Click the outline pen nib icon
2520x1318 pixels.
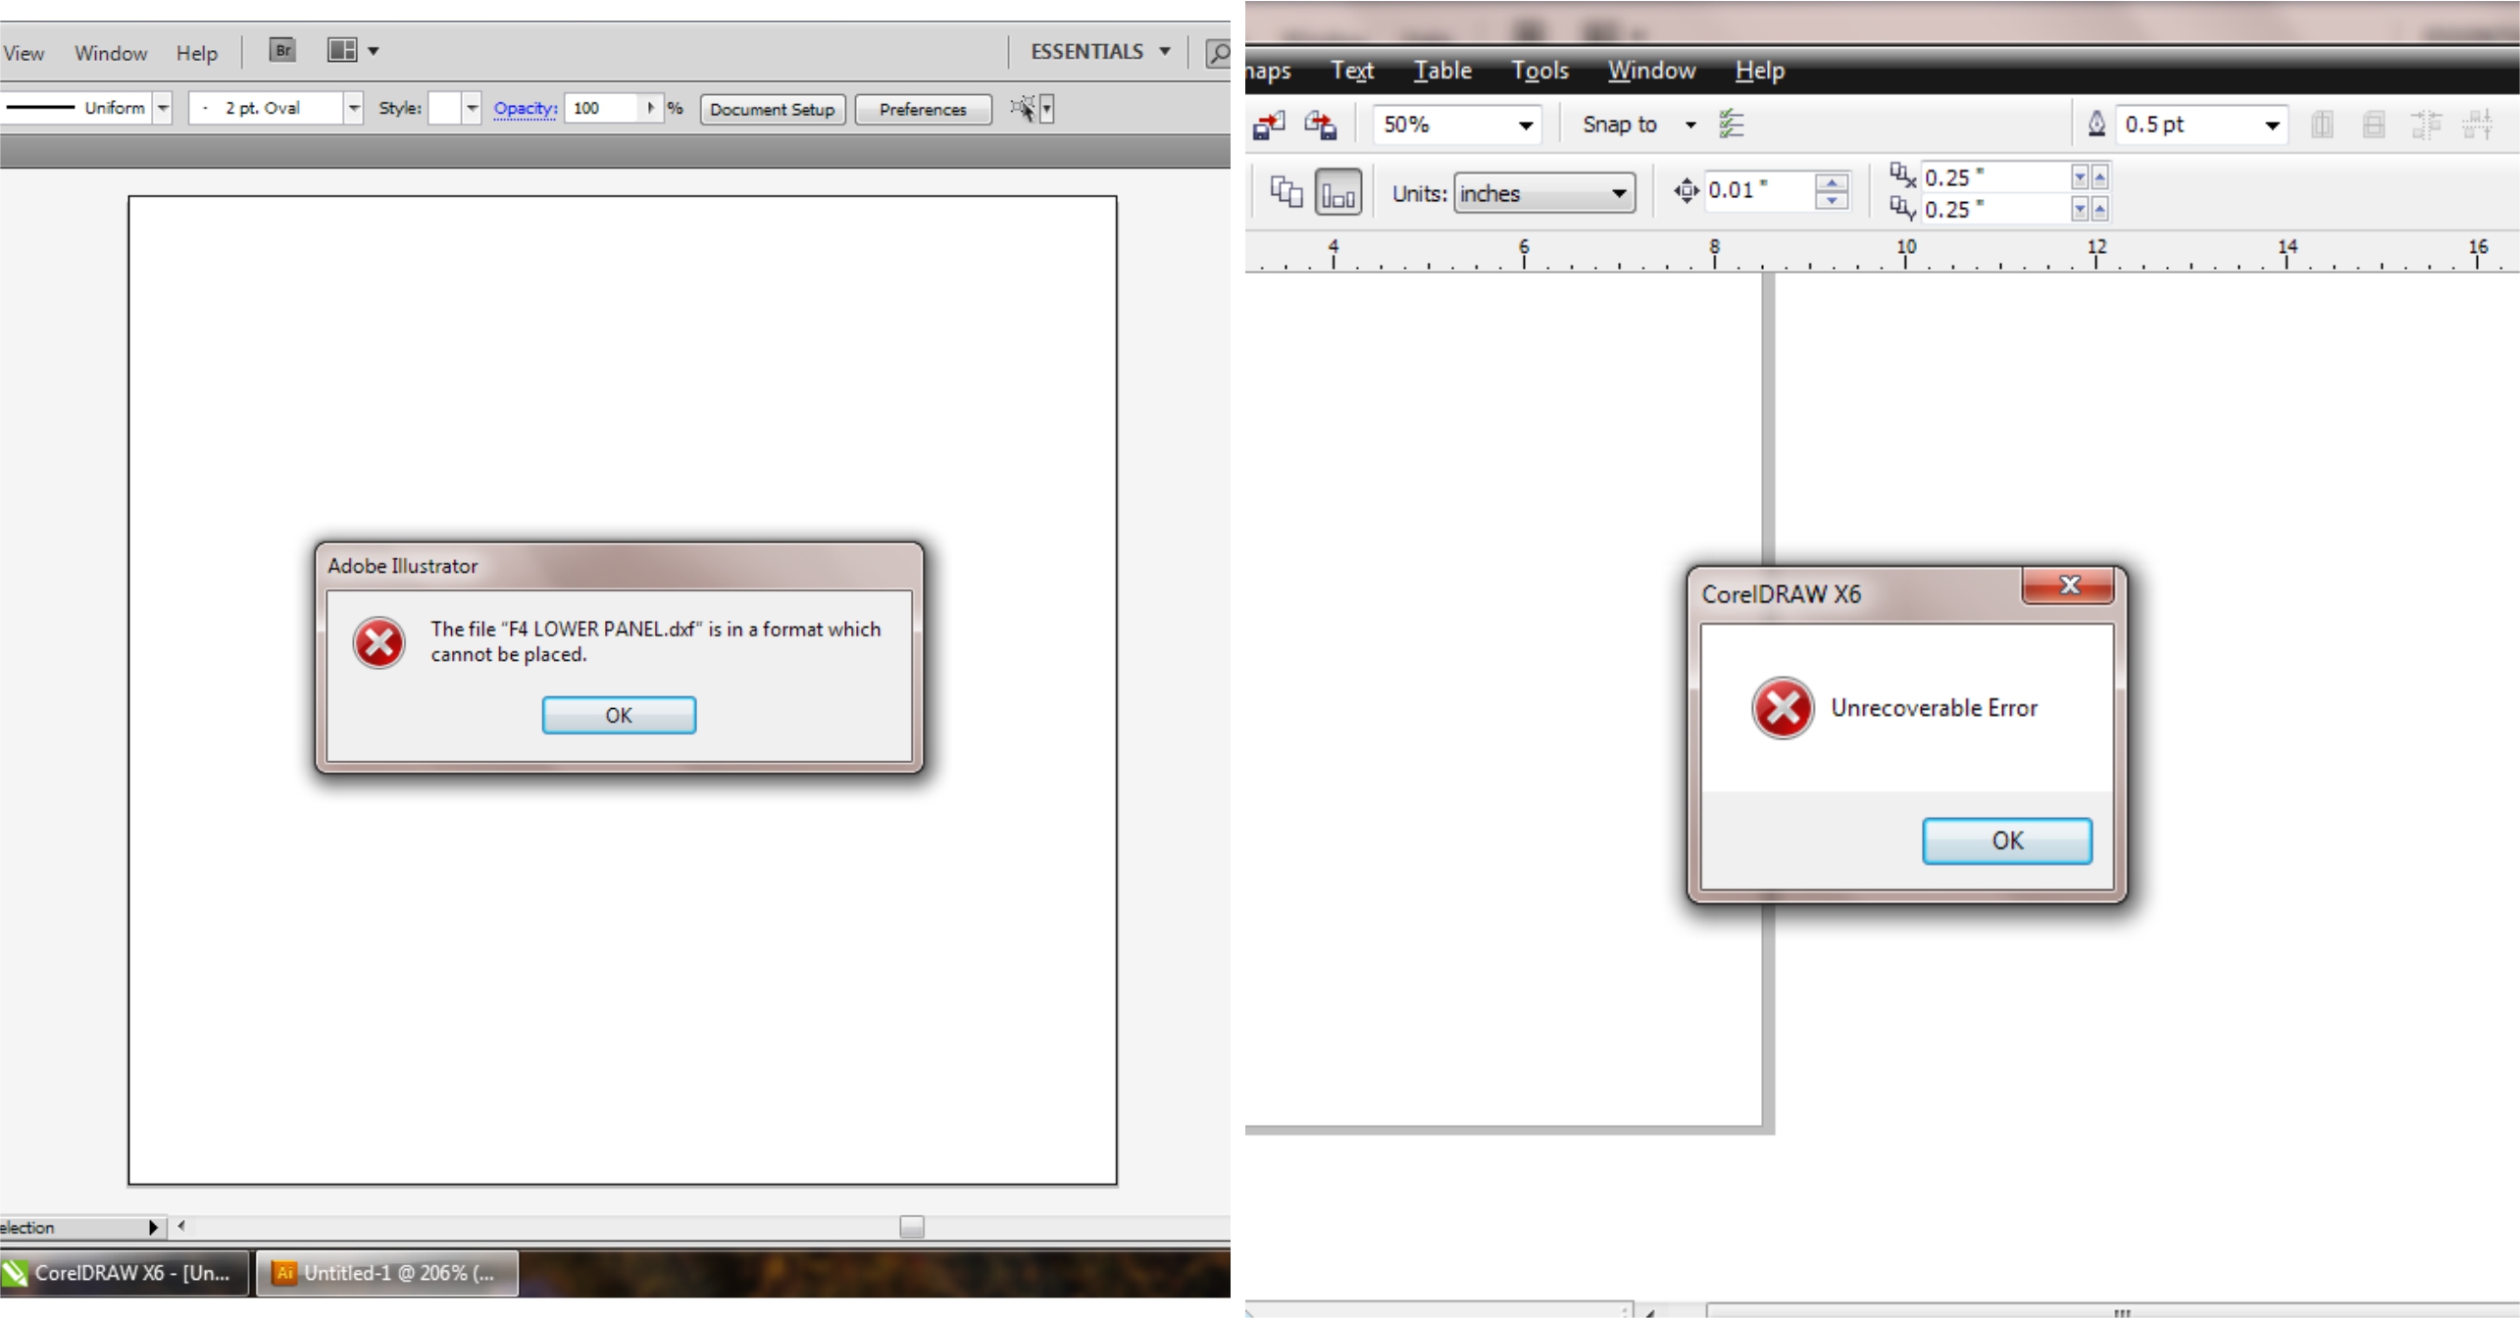pyautogui.click(x=2095, y=125)
